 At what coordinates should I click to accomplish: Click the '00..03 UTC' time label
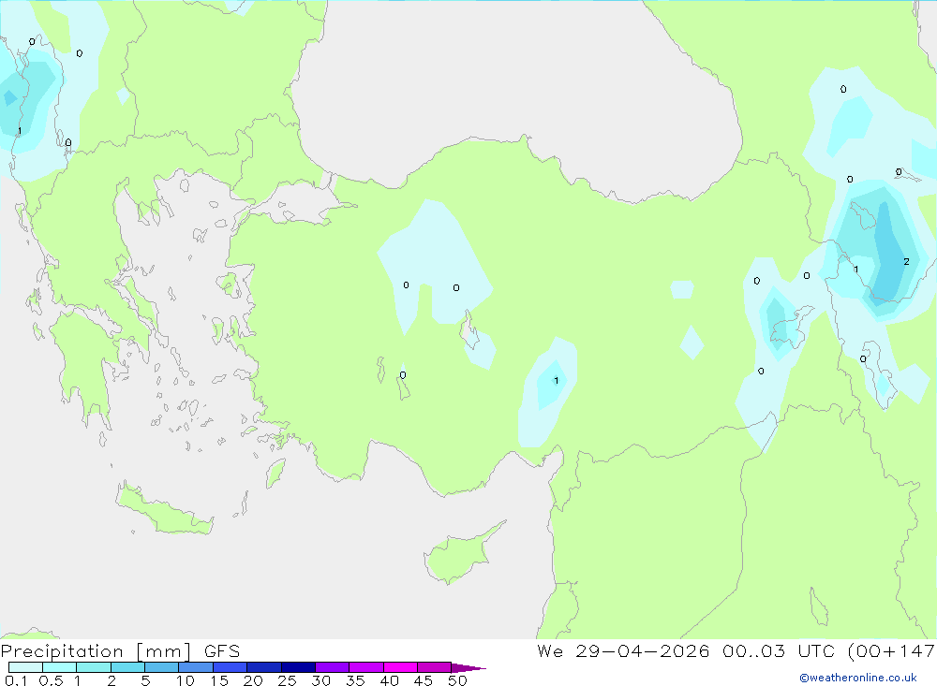pos(780,650)
